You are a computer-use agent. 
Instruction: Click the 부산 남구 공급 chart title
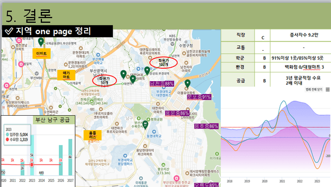[x=52, y=120]
